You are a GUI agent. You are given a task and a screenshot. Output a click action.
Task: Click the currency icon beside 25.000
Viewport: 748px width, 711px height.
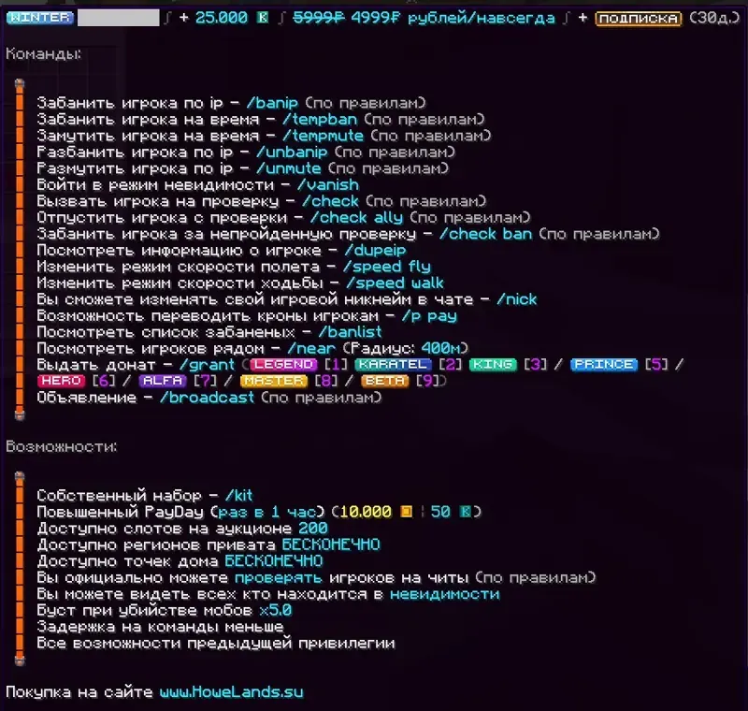263,18
